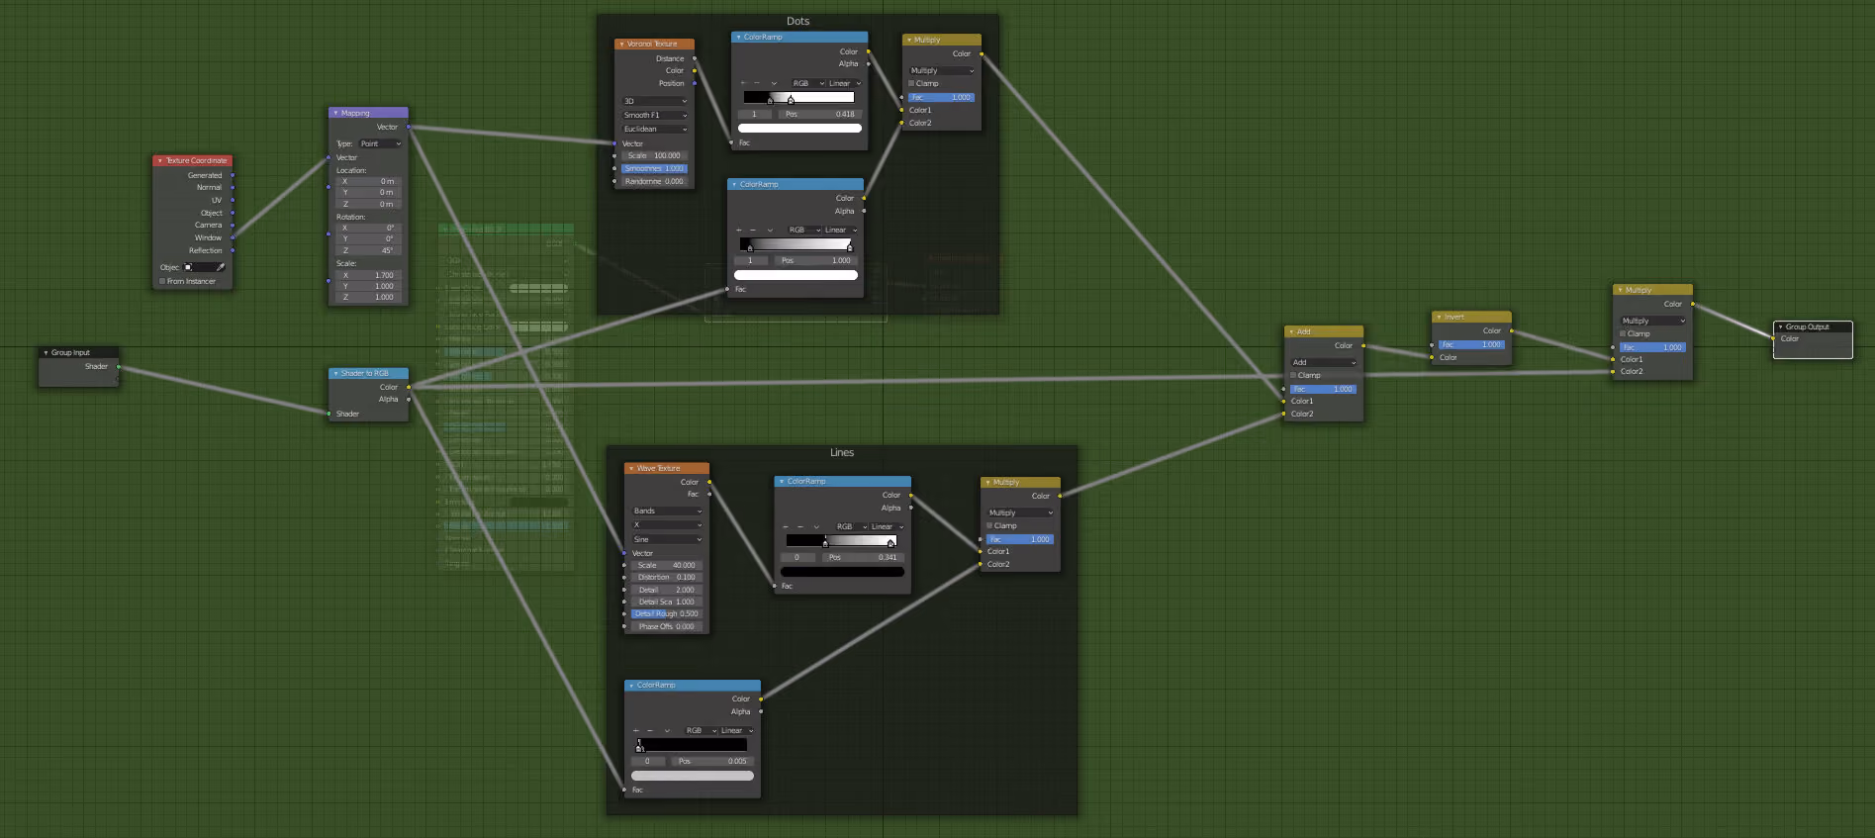Click the Pos 0.418 field in Dots ColorRamp
This screenshot has height=838, width=1875.
click(819, 114)
